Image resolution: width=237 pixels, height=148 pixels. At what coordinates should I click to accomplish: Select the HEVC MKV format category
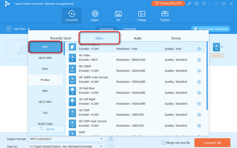(x=45, y=102)
